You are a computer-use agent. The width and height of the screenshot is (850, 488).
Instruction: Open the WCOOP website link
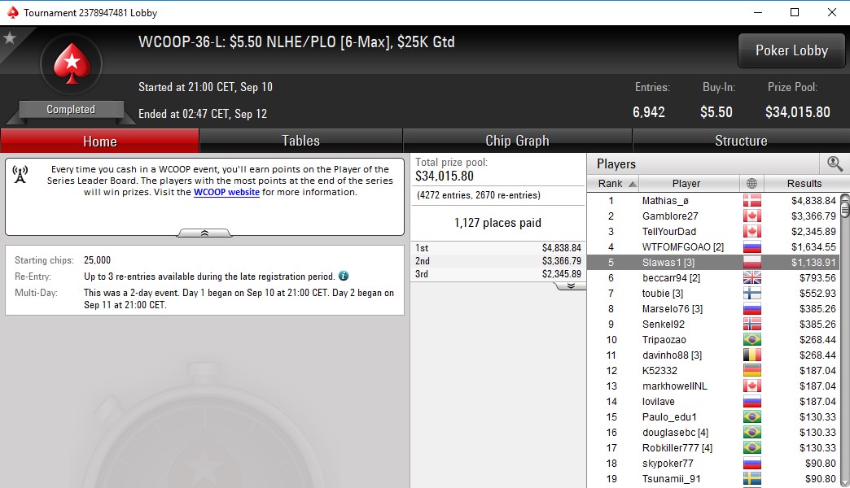coord(226,192)
